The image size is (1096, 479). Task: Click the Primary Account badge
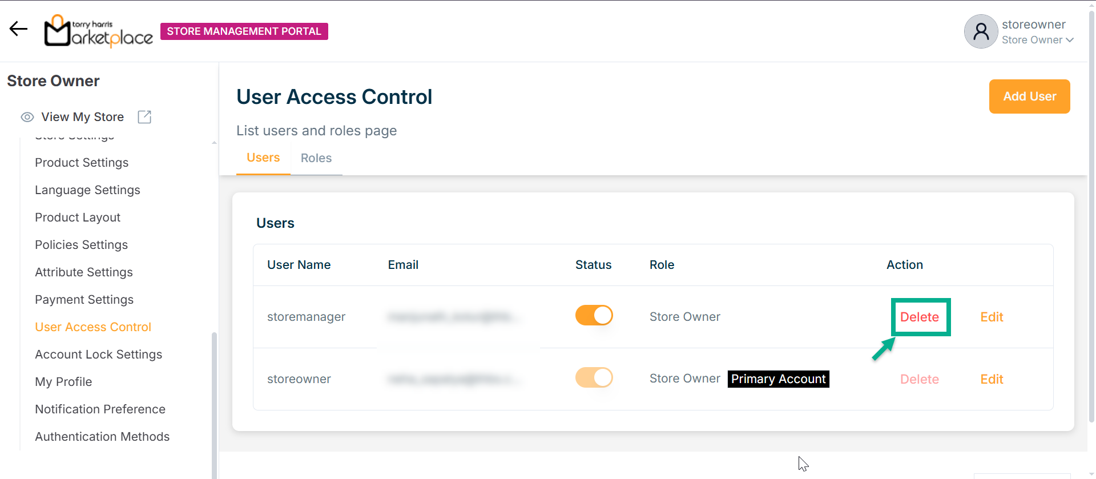pyautogui.click(x=778, y=379)
